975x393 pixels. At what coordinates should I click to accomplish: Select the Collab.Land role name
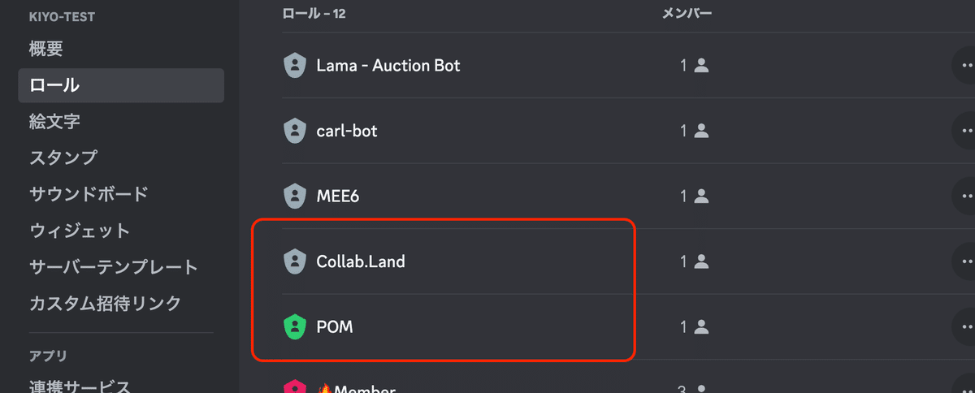360,261
